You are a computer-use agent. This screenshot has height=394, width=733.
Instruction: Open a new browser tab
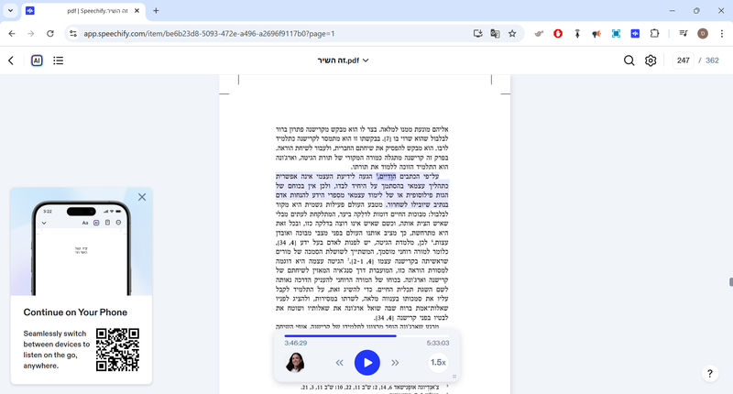[x=156, y=11]
